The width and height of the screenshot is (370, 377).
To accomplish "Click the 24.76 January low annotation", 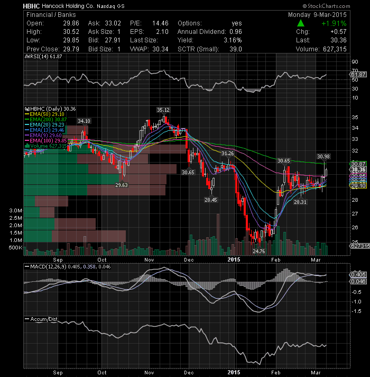I will [x=258, y=252].
